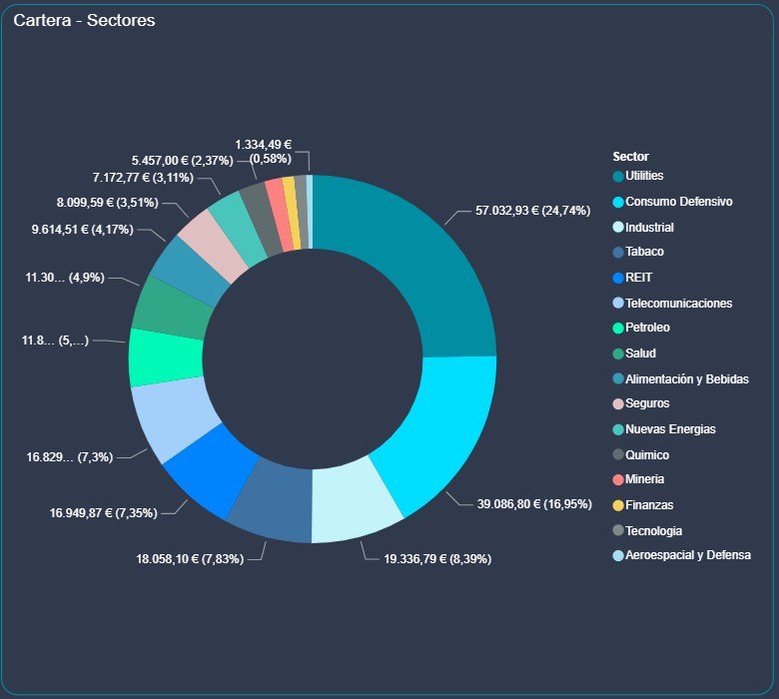Click the Finanzas legend color marker
Image resolution: width=779 pixels, height=699 pixels.
coord(618,505)
